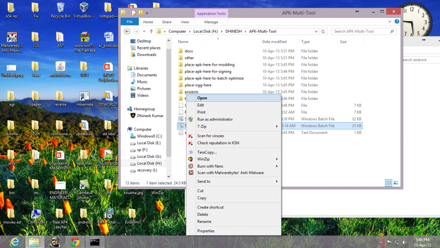The image size is (440, 248).
Task: Click the Search APK-Multi-Tool box
Action: (364, 31)
